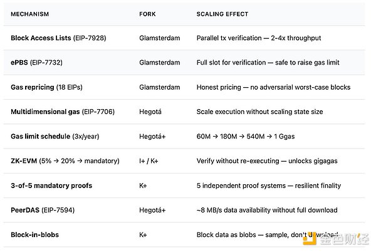
Task: Select the Block Access Lists (EIP-7928) cell
Action: (58, 38)
